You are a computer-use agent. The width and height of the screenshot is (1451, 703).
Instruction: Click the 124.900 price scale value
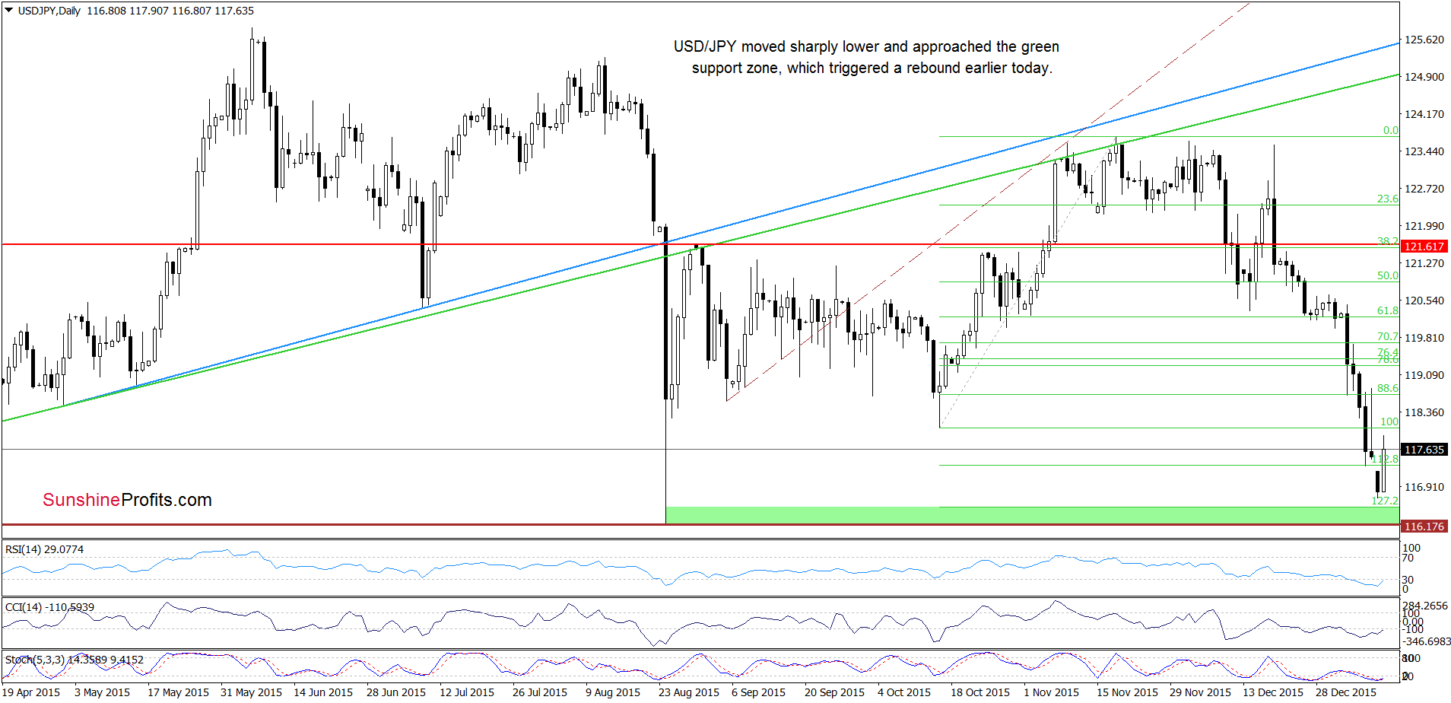click(x=1424, y=77)
